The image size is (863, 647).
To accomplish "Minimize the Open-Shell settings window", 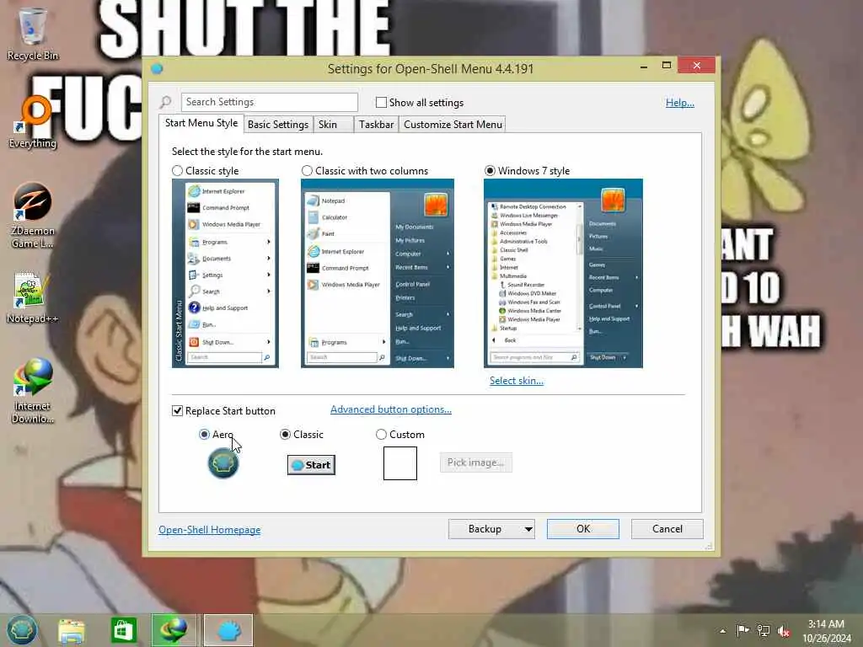I will coord(643,66).
